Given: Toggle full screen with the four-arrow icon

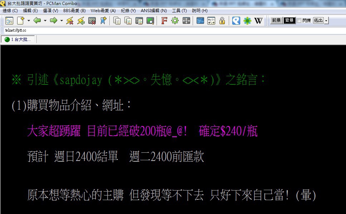Looking at the screenshot, I should pyautogui.click(x=187, y=21).
